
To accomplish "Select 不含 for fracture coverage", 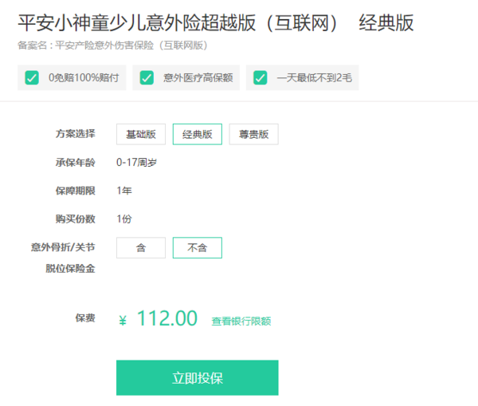I will click(198, 247).
